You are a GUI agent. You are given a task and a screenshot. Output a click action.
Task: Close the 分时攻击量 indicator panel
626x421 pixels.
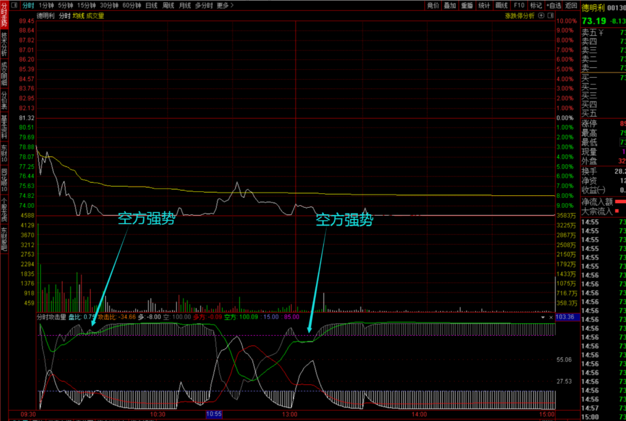click(x=551, y=317)
